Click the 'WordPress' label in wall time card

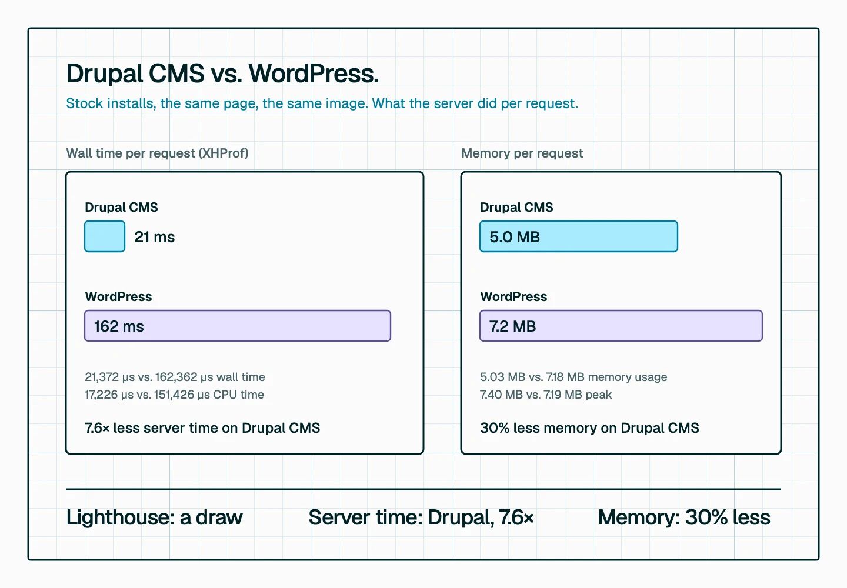click(x=118, y=296)
